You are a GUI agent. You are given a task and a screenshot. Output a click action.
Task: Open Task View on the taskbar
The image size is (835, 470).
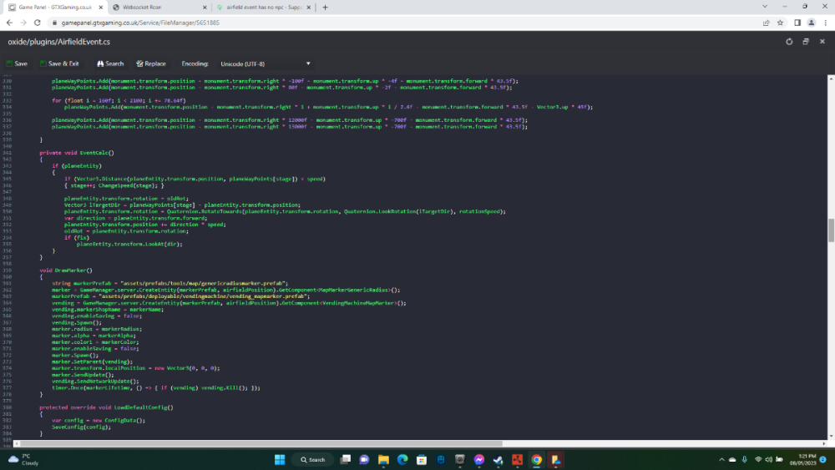point(346,460)
